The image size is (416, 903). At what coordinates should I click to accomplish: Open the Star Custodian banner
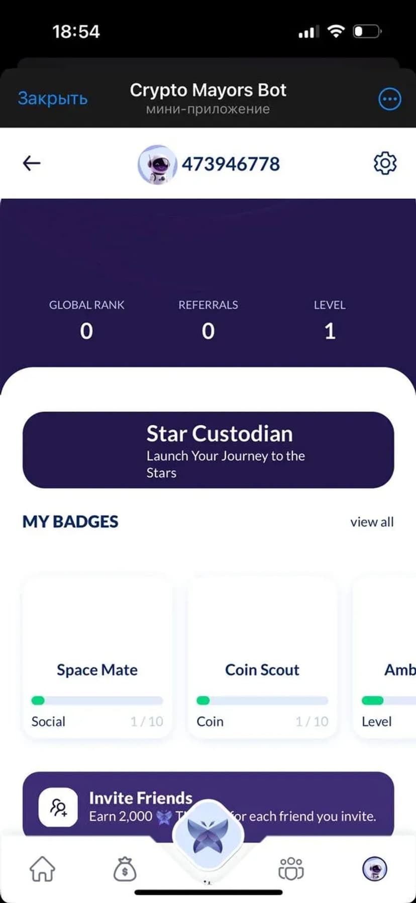click(x=208, y=450)
